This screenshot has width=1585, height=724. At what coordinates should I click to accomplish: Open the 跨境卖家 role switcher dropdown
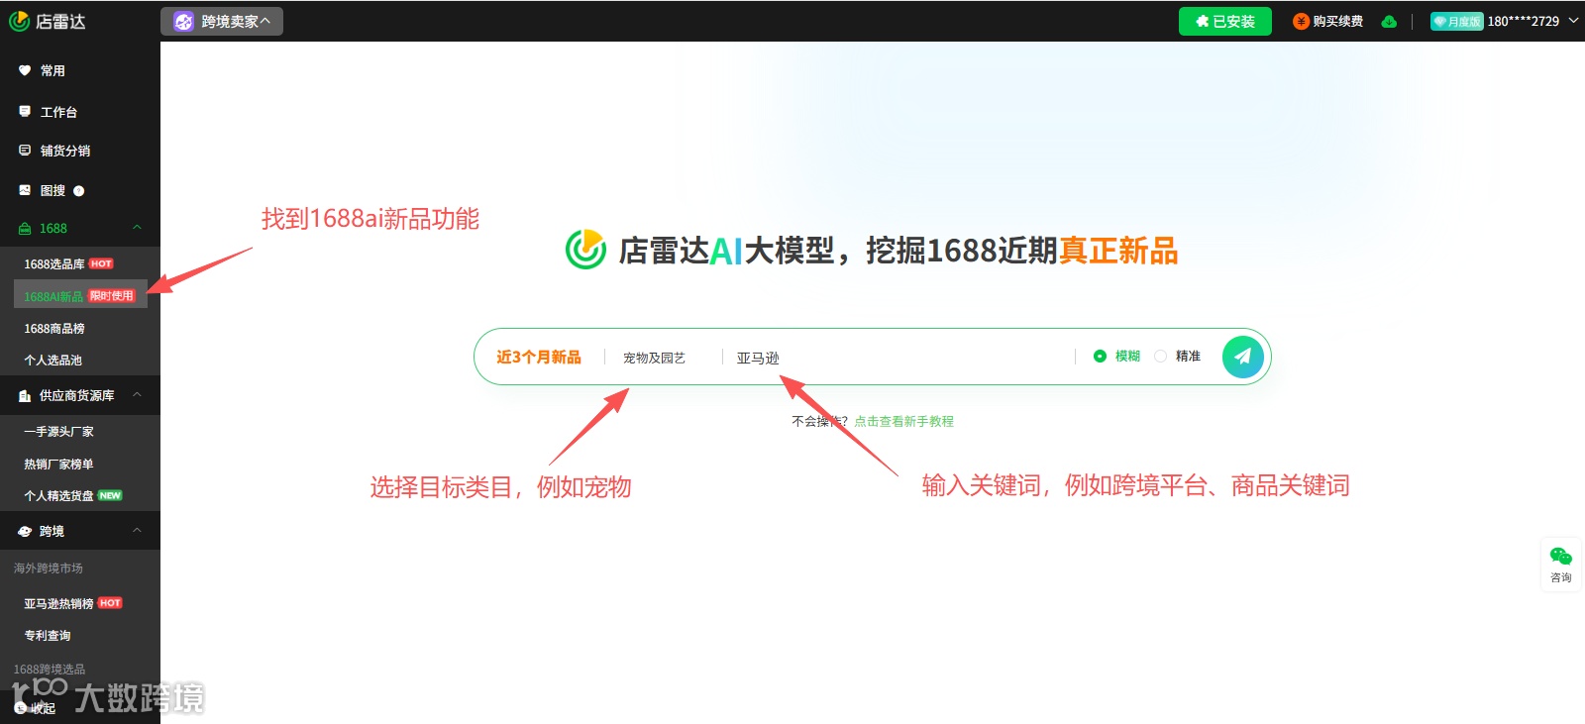click(222, 21)
